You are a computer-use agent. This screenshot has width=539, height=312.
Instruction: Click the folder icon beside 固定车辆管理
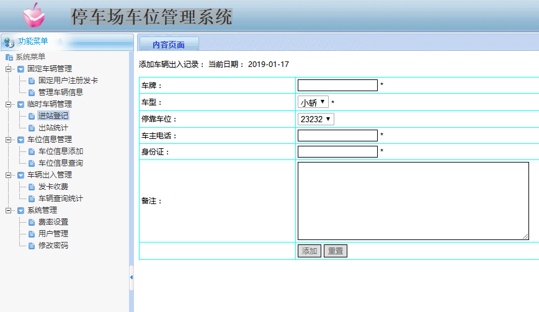coord(20,69)
